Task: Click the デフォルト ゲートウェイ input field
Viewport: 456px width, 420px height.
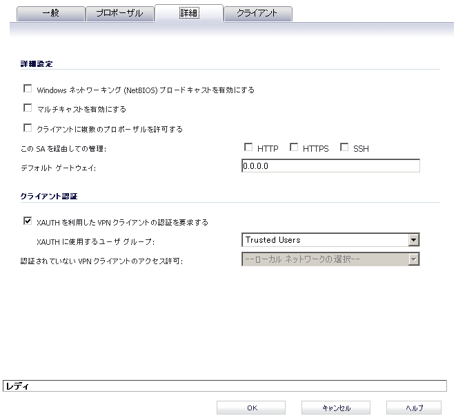Action: click(x=330, y=166)
